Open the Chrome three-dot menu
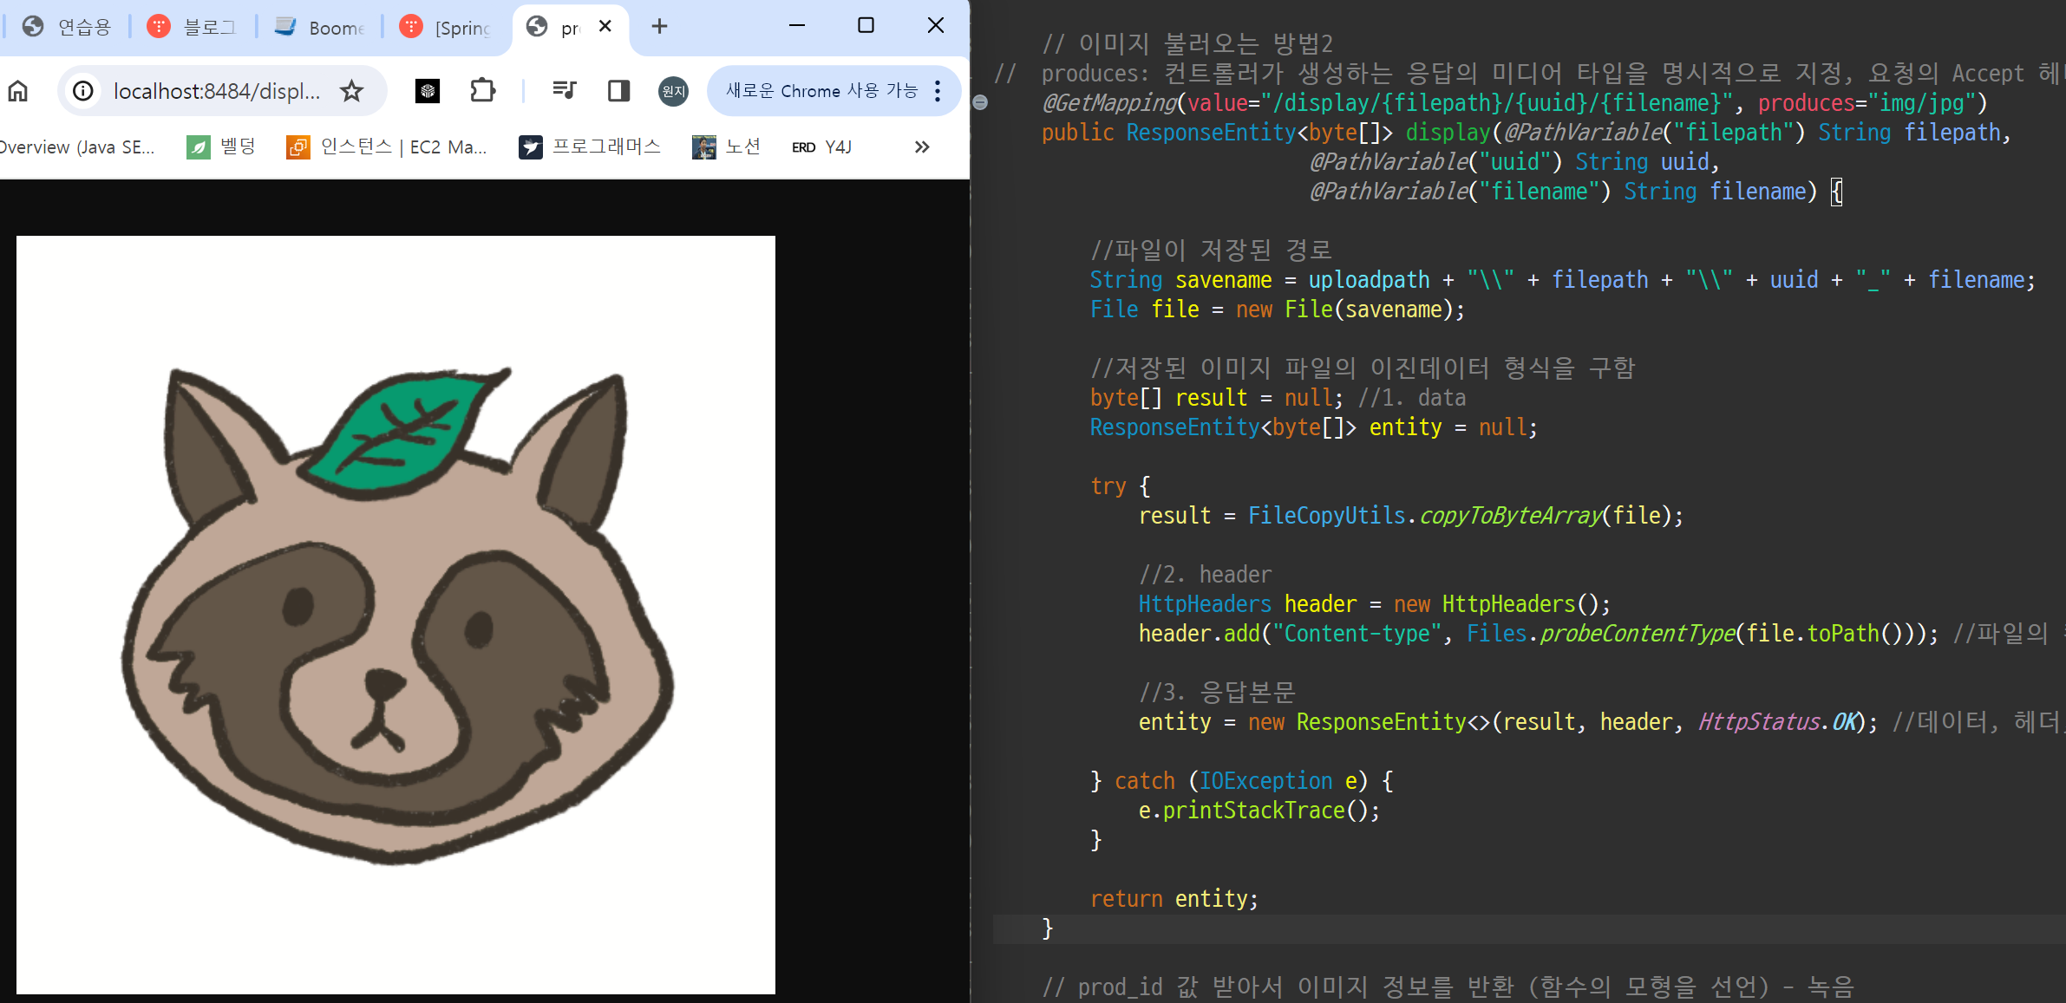Image resolution: width=2066 pixels, height=1003 pixels. point(938,91)
